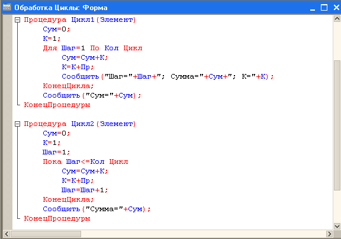
Task: Click the line Шаг=Шаг+1
Action: [x=85, y=190]
